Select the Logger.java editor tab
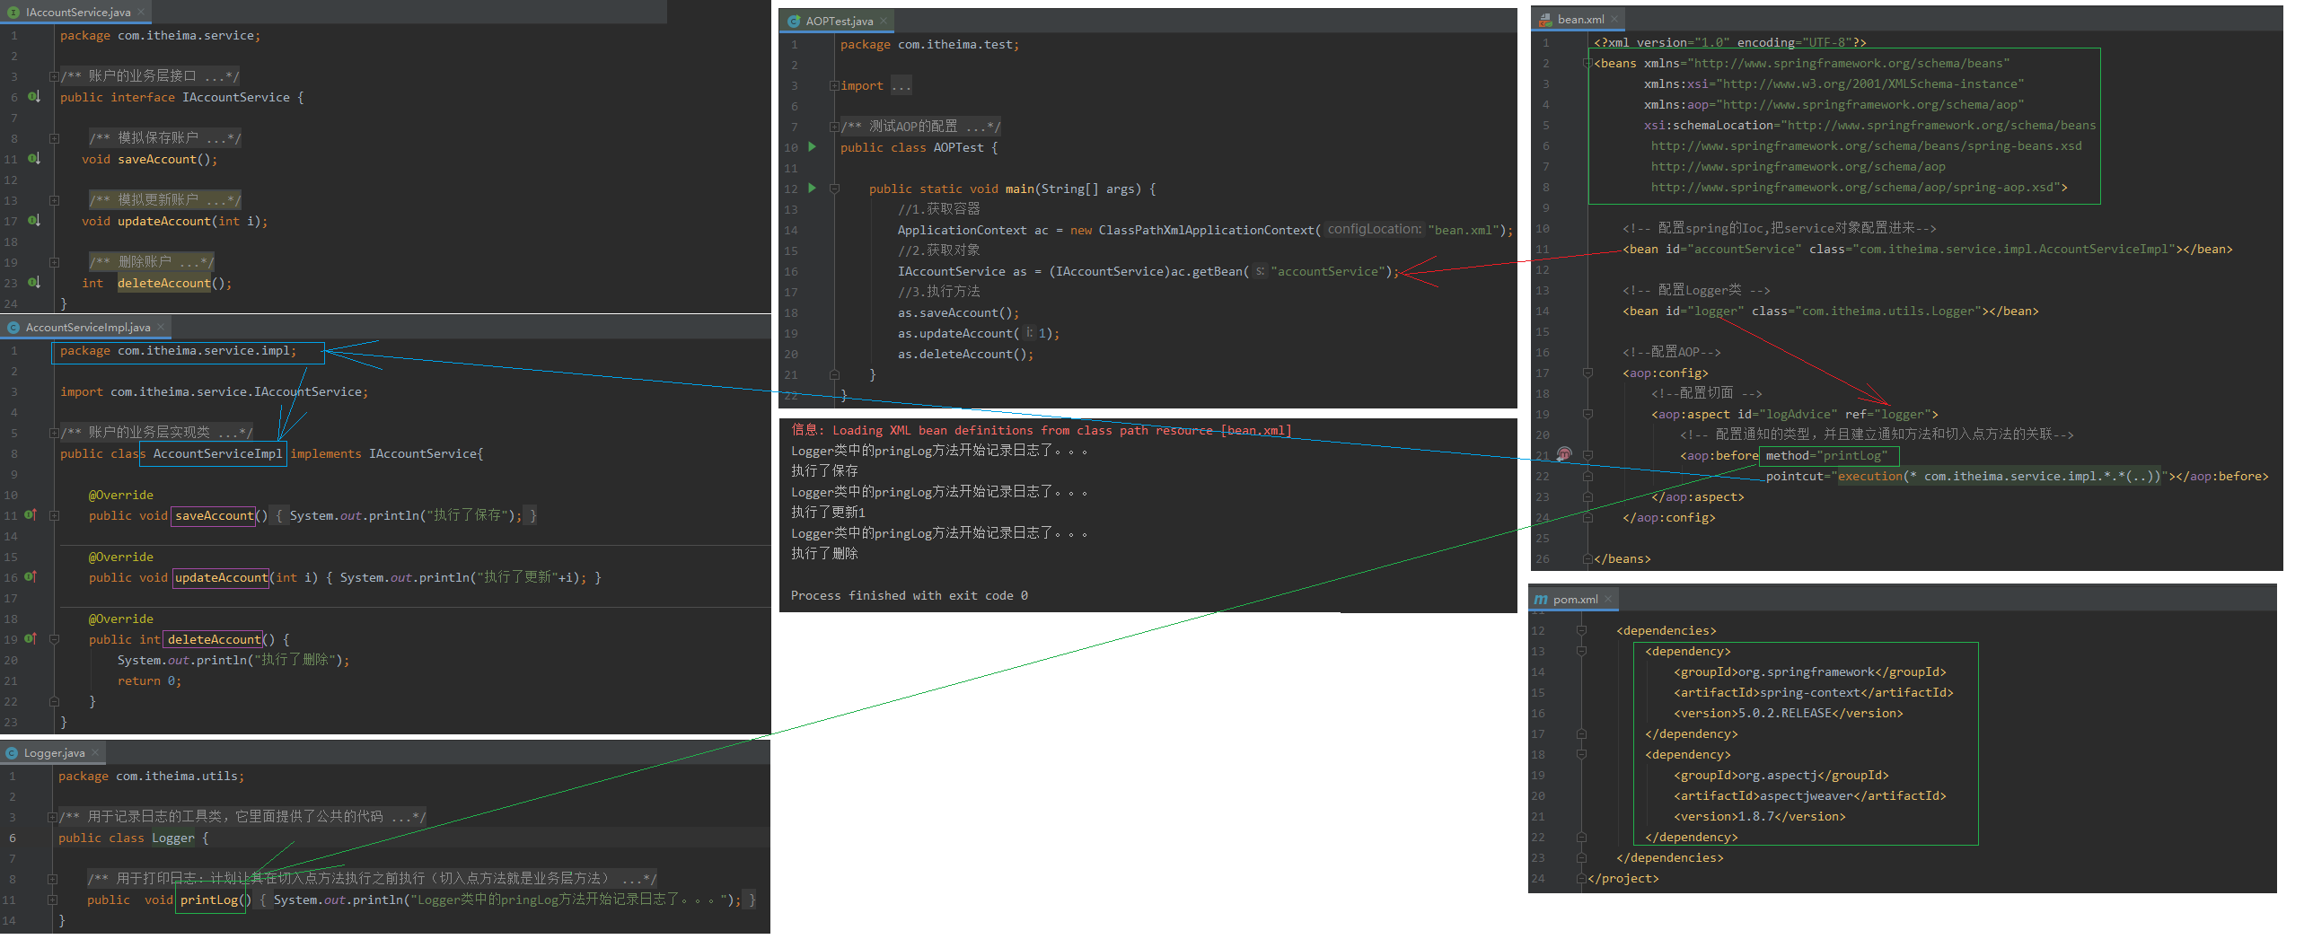The width and height of the screenshot is (2304, 948). 53,752
